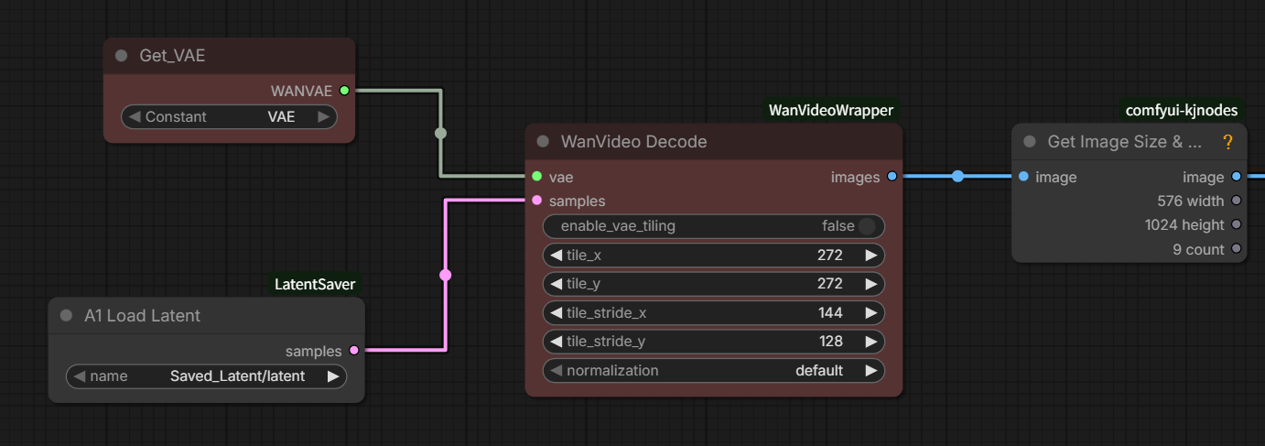Screen dimensions: 1265x446
Task: Select next normalization option with right arrow
Action: pyautogui.click(x=871, y=371)
